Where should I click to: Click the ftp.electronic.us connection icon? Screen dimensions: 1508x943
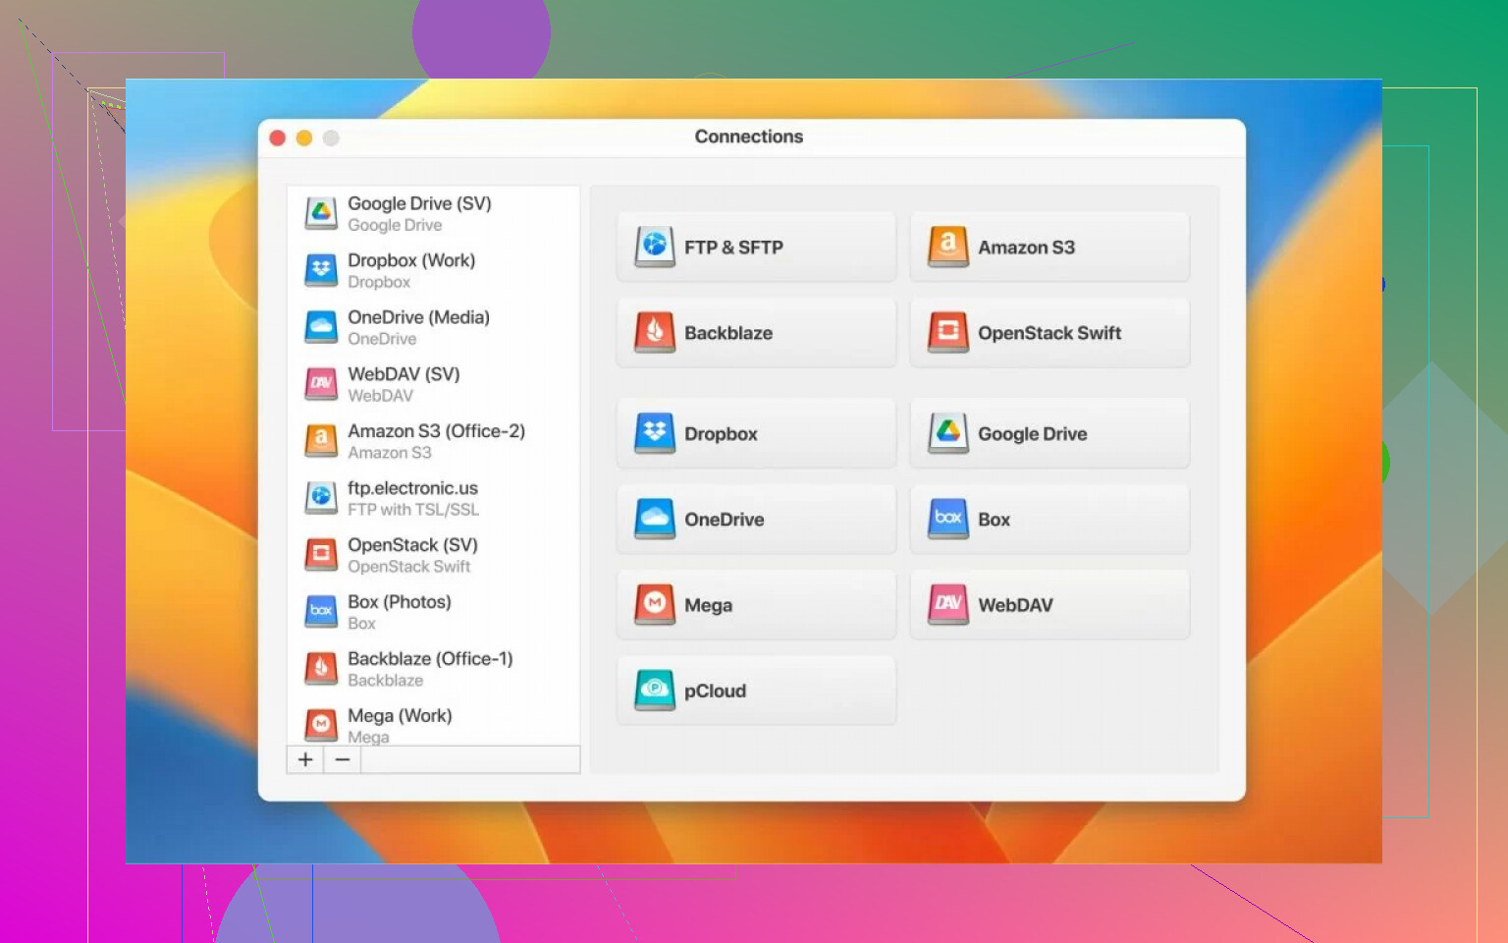click(321, 498)
